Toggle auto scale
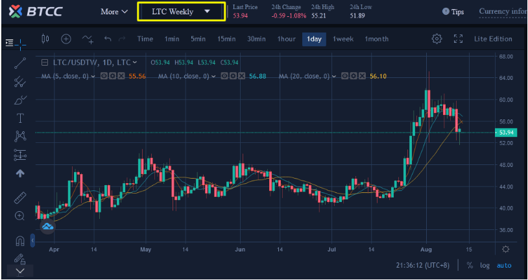This screenshot has height=280, width=528. [504, 266]
